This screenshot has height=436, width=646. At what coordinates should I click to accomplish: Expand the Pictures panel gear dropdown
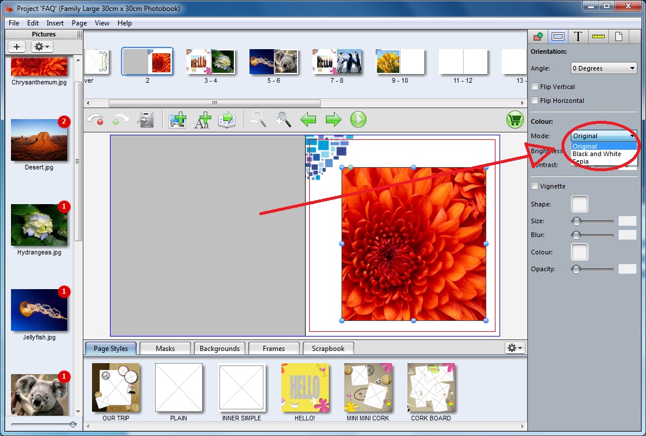(x=42, y=47)
